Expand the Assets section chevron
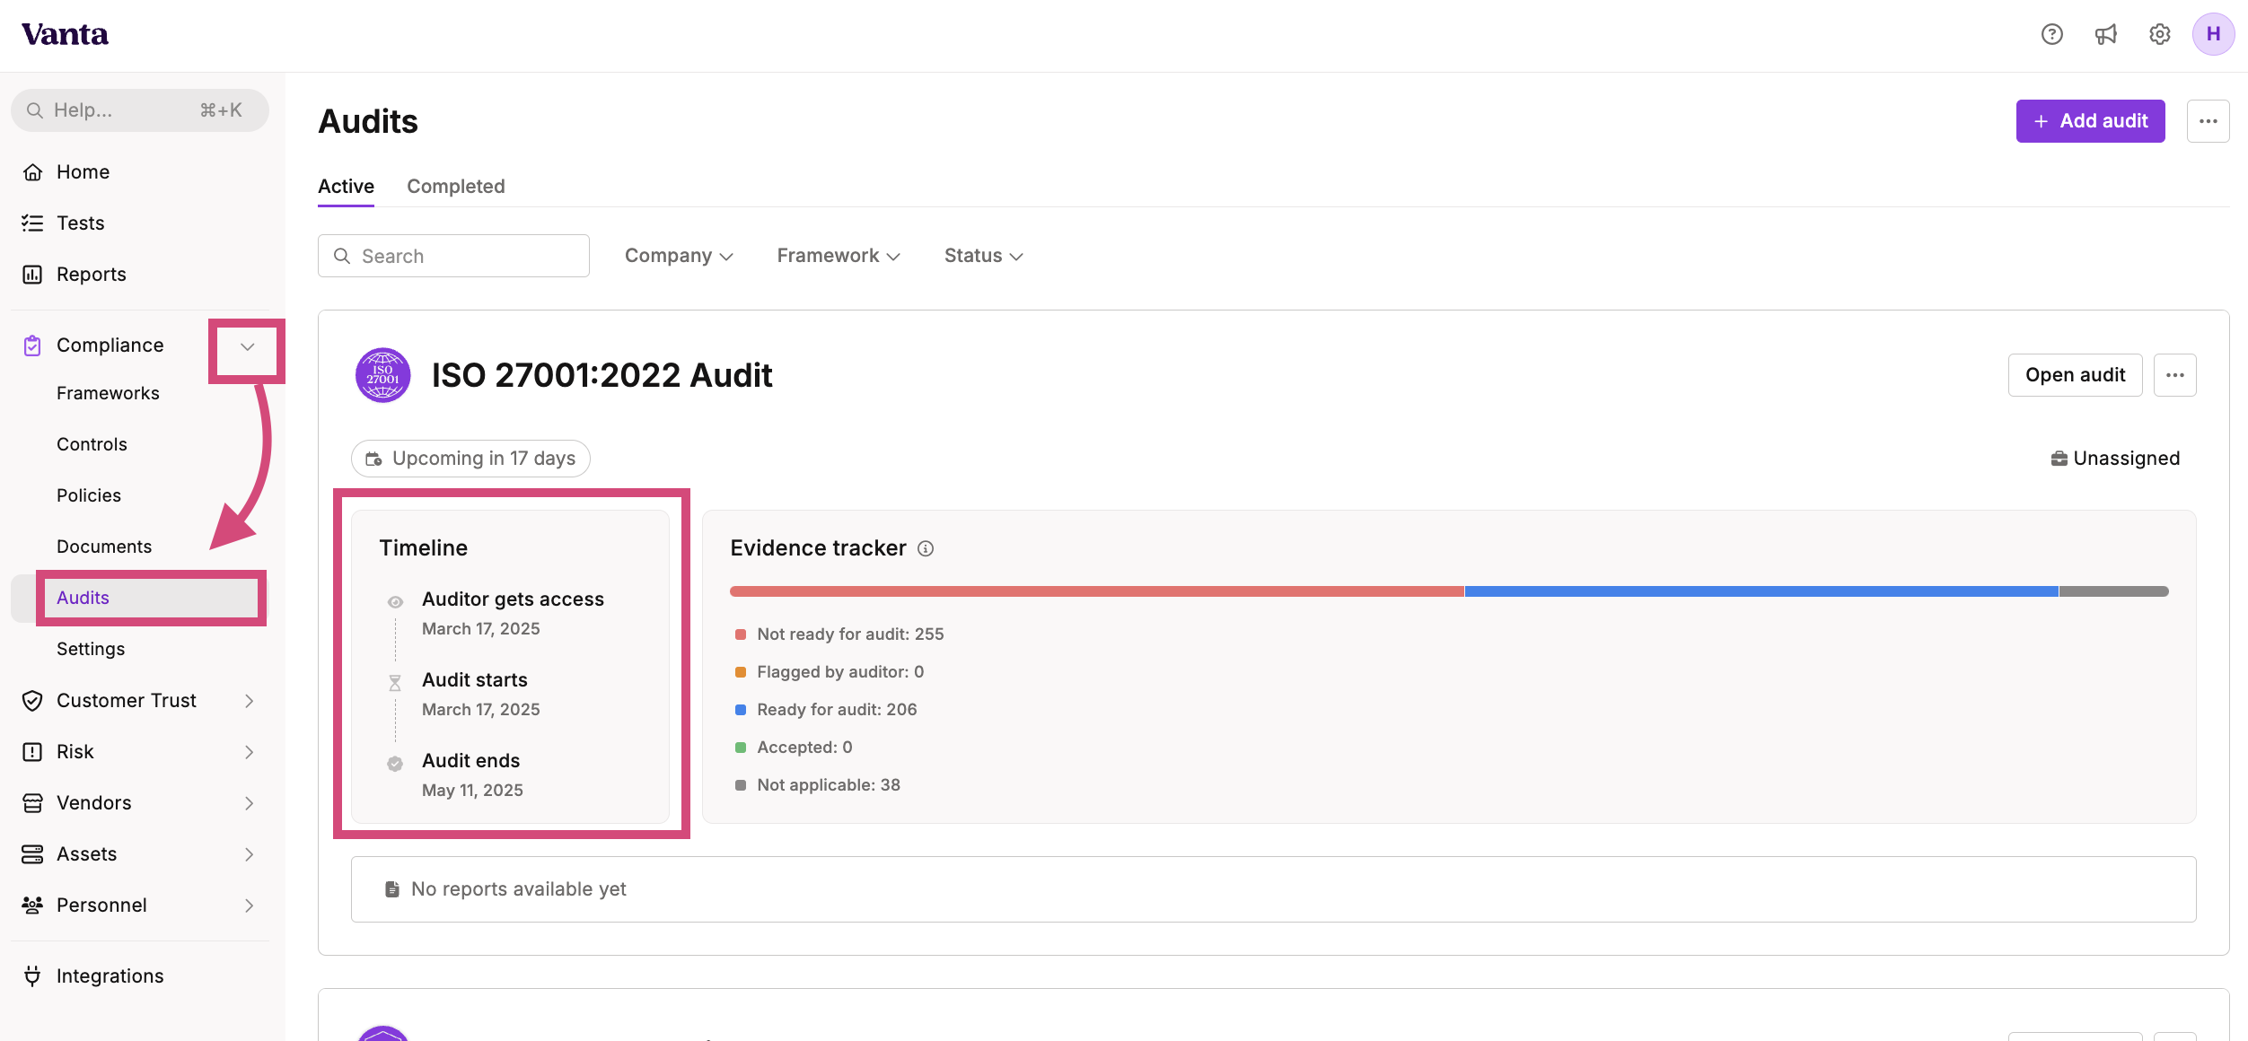 pos(250,854)
